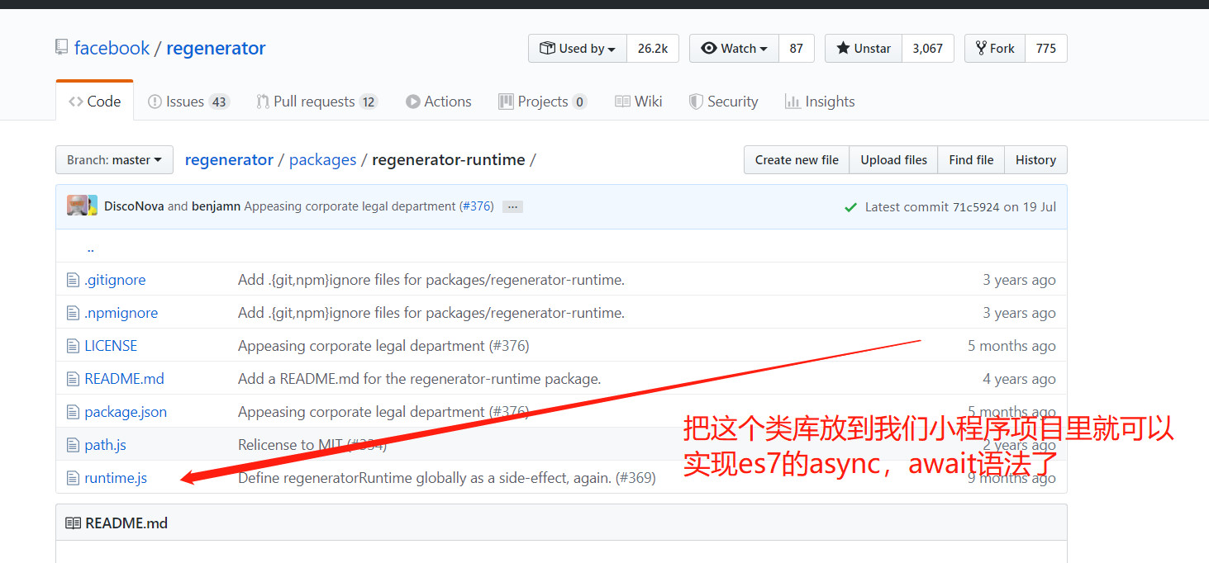Viewport: 1209px width, 563px height.
Task: Click the file icon next to LICENSE
Action: pyautogui.click(x=73, y=346)
